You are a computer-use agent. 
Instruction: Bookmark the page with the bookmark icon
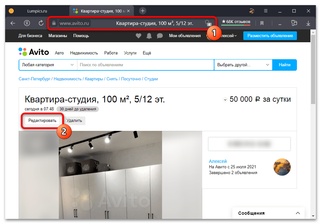click(x=262, y=23)
